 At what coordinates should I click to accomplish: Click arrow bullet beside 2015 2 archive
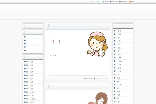[25, 85]
